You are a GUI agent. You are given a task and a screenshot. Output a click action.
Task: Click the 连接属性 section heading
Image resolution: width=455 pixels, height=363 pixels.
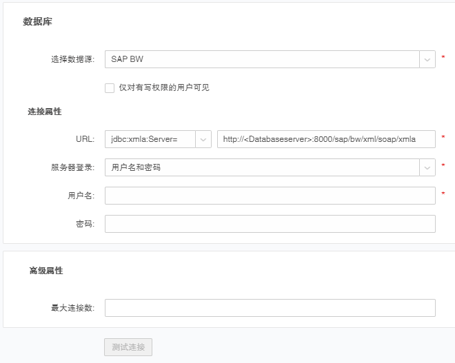45,112
